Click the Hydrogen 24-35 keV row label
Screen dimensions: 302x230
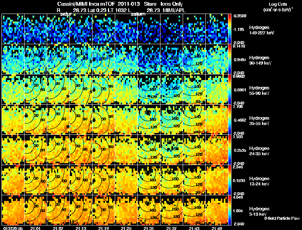pyautogui.click(x=259, y=151)
